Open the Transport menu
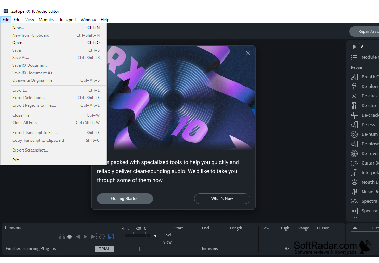This screenshot has width=379, height=263. [68, 20]
